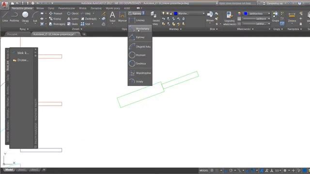310x174 pixels.
Task: Toggle the light bulb layer on/off icon
Action: click(x=163, y=14)
